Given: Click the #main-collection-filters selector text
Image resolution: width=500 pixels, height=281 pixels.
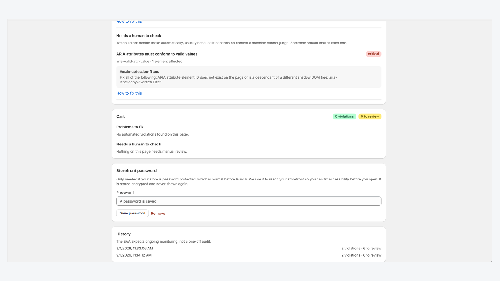Looking at the screenshot, I should (x=139, y=72).
